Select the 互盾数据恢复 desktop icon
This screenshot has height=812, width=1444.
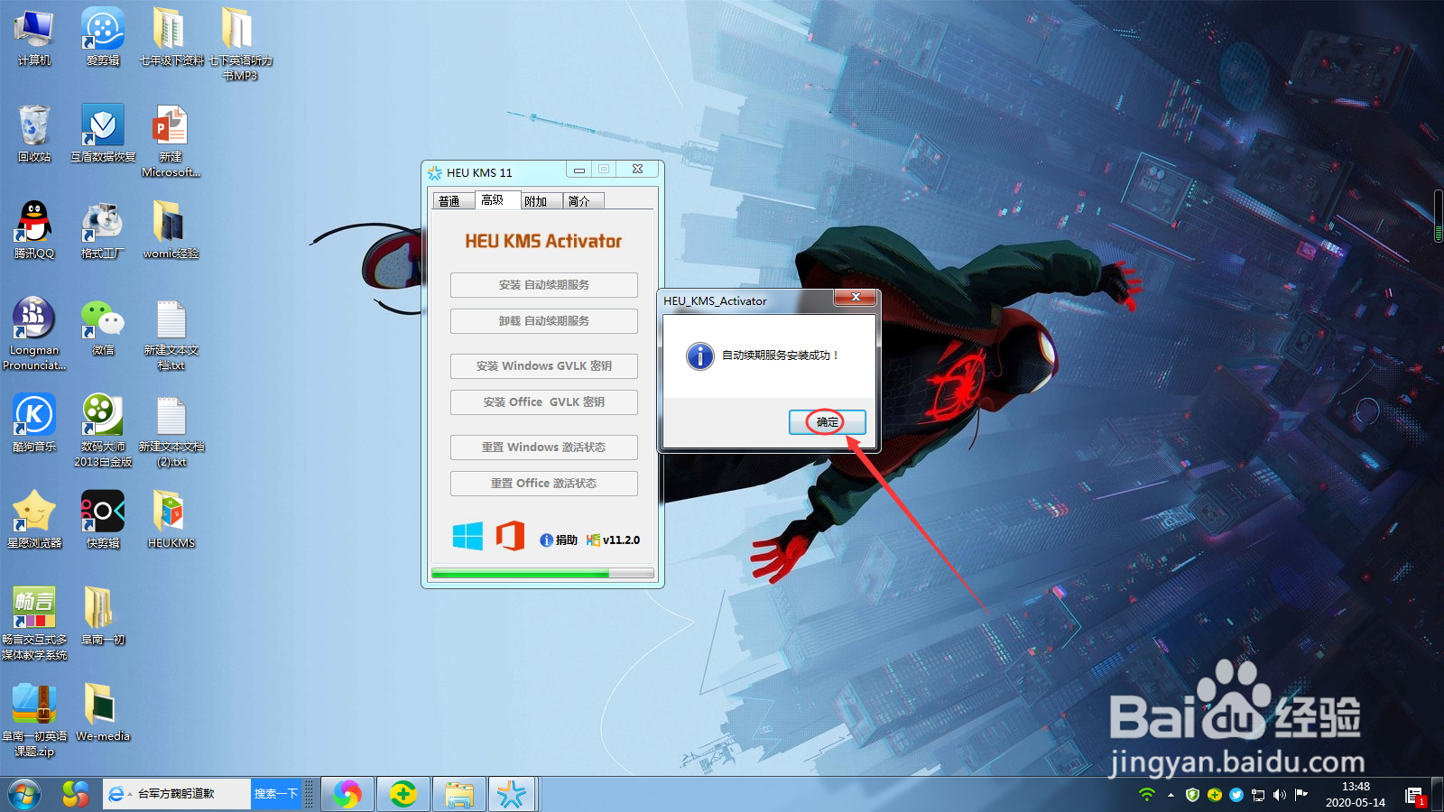[x=103, y=134]
